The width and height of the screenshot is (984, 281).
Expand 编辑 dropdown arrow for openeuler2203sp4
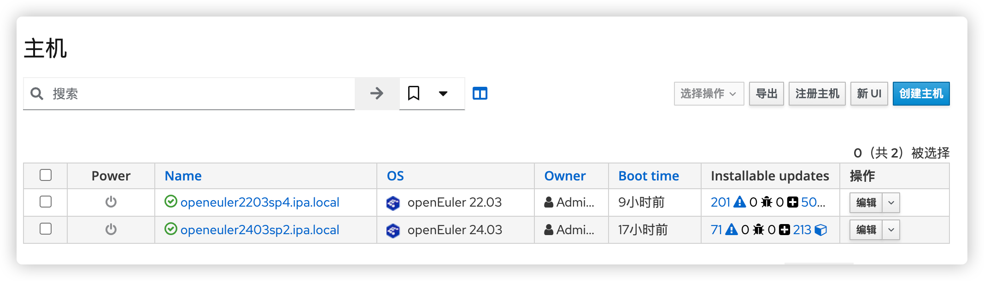click(x=891, y=202)
